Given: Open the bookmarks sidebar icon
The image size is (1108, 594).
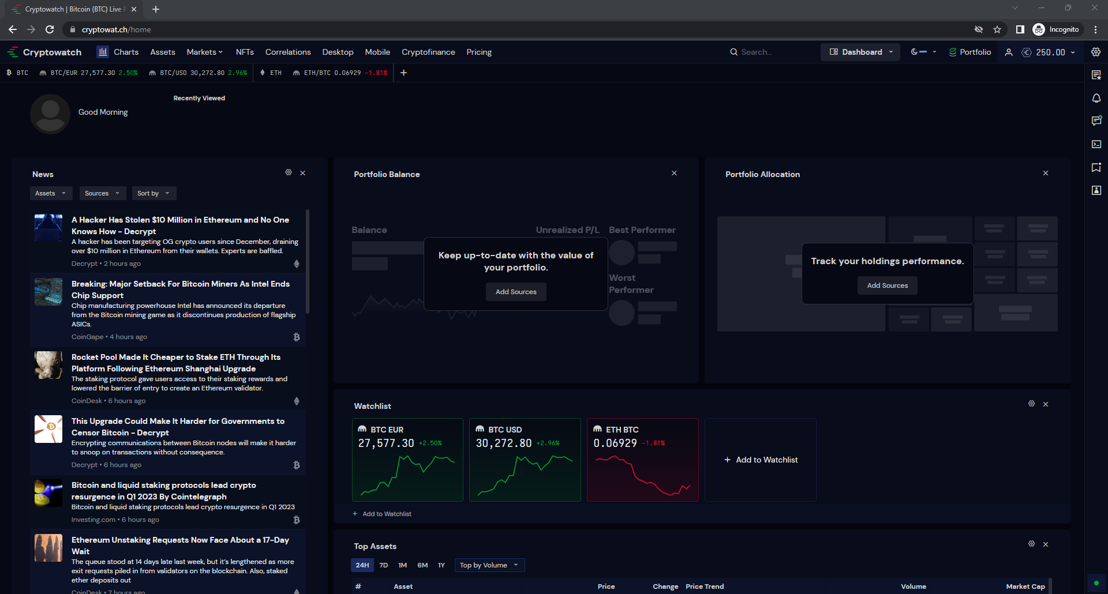Looking at the screenshot, I should point(1096,167).
